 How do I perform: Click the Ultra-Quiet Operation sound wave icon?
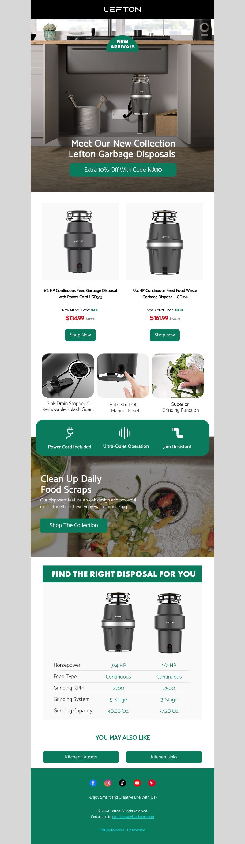tap(125, 432)
